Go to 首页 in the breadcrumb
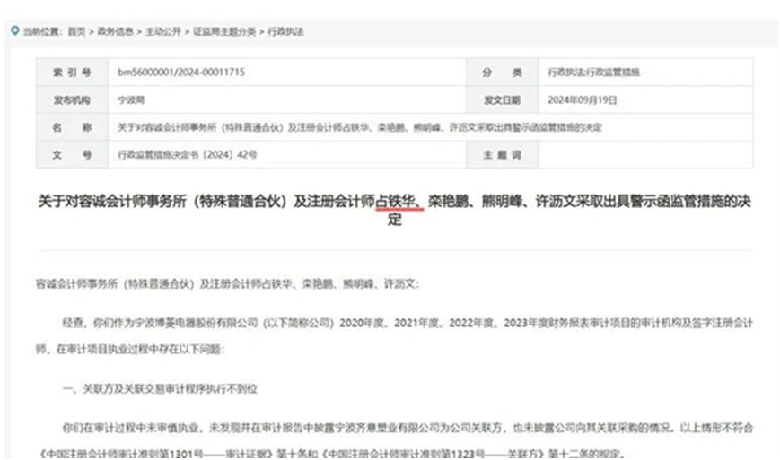The height and width of the screenshot is (460, 780). [x=76, y=31]
